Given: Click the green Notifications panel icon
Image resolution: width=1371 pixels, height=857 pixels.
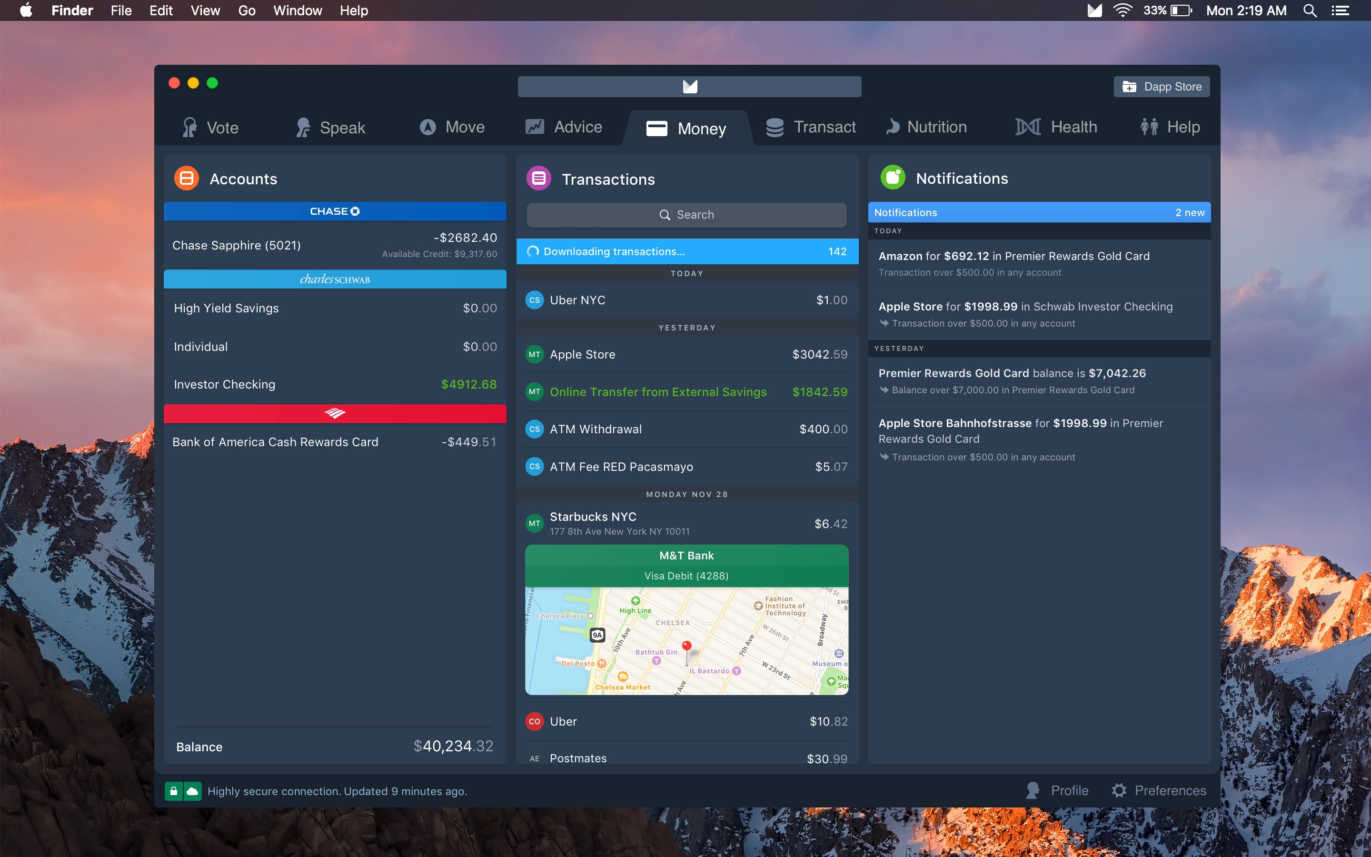Looking at the screenshot, I should click(893, 178).
